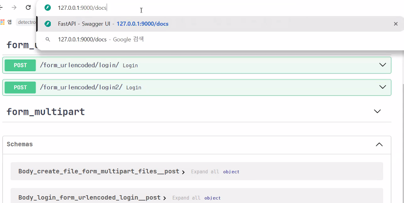Click the search magnifier icon in suggestions

coord(48,40)
